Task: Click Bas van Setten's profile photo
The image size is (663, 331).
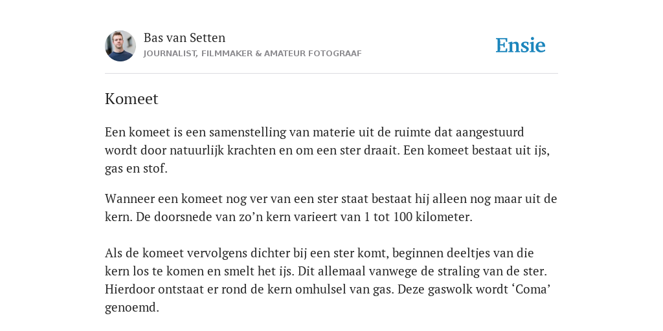Action: (x=120, y=46)
